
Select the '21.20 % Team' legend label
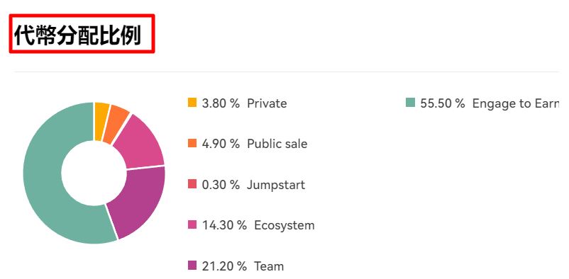coord(243,266)
